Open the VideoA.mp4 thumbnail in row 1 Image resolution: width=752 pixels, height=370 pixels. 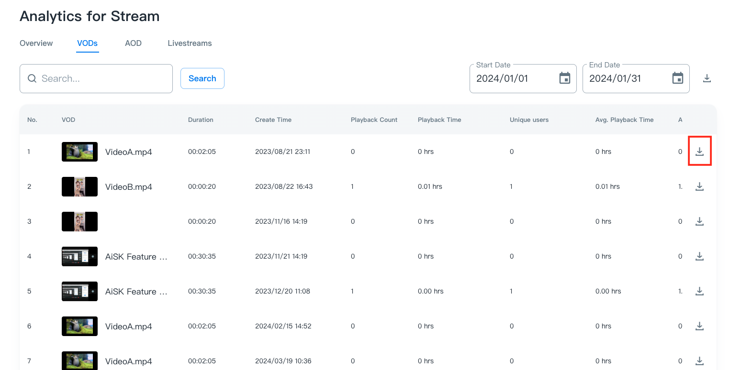click(79, 152)
